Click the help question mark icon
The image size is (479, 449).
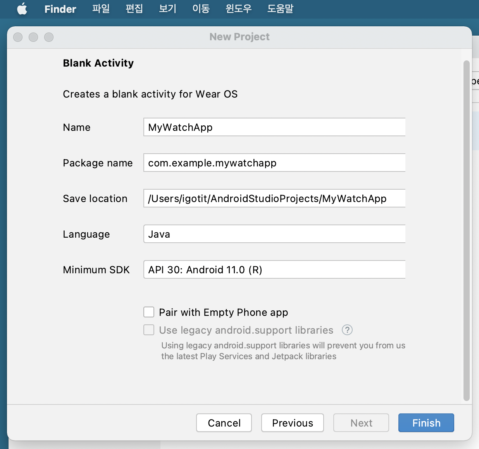coord(347,330)
